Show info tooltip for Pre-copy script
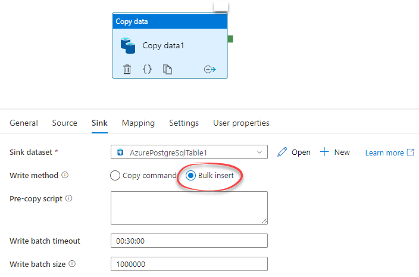 click(69, 198)
